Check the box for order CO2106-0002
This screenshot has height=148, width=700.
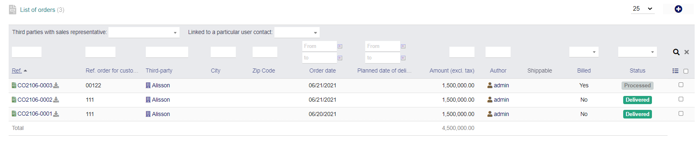[x=681, y=99]
